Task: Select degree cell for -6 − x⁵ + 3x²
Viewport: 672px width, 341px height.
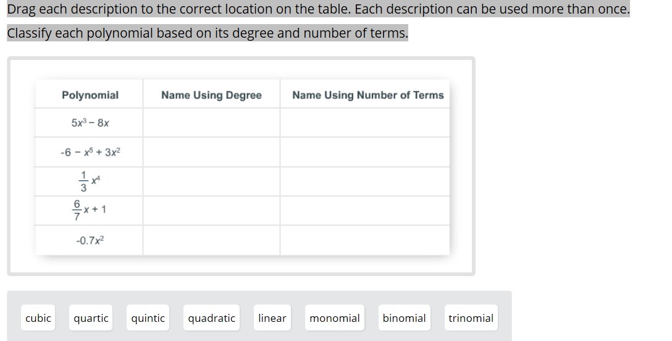Action: [x=211, y=152]
